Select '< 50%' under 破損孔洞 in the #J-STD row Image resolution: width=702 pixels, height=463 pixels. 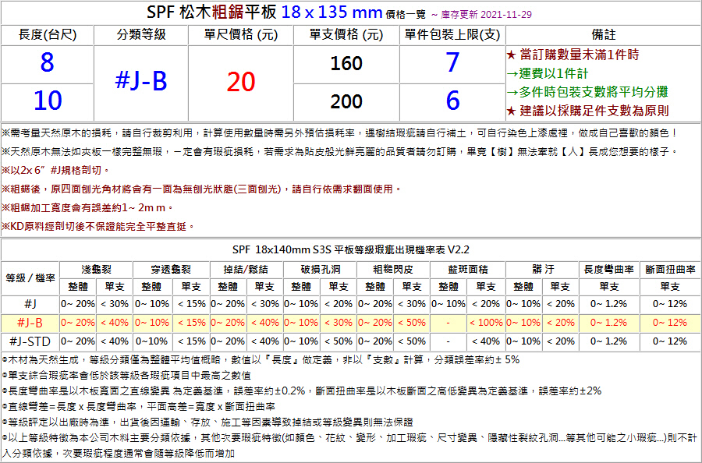pos(338,341)
